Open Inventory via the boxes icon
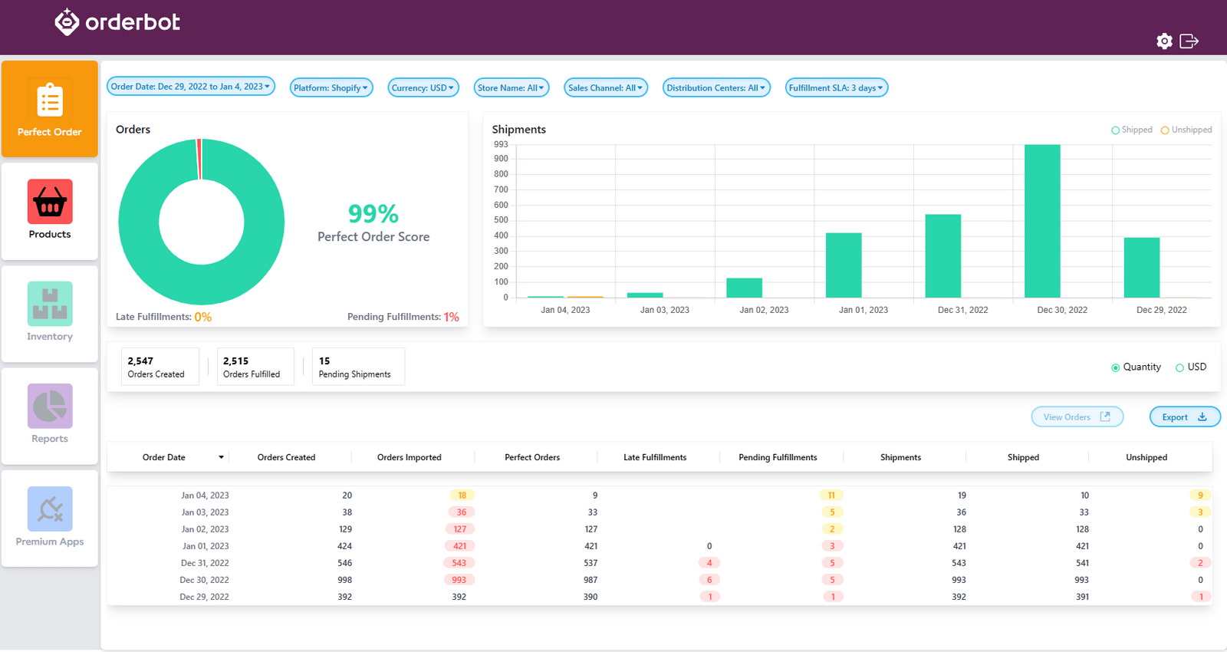1227x652 pixels. pos(50,304)
